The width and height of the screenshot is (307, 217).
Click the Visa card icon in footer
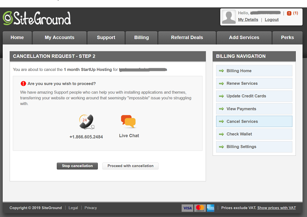187,208
